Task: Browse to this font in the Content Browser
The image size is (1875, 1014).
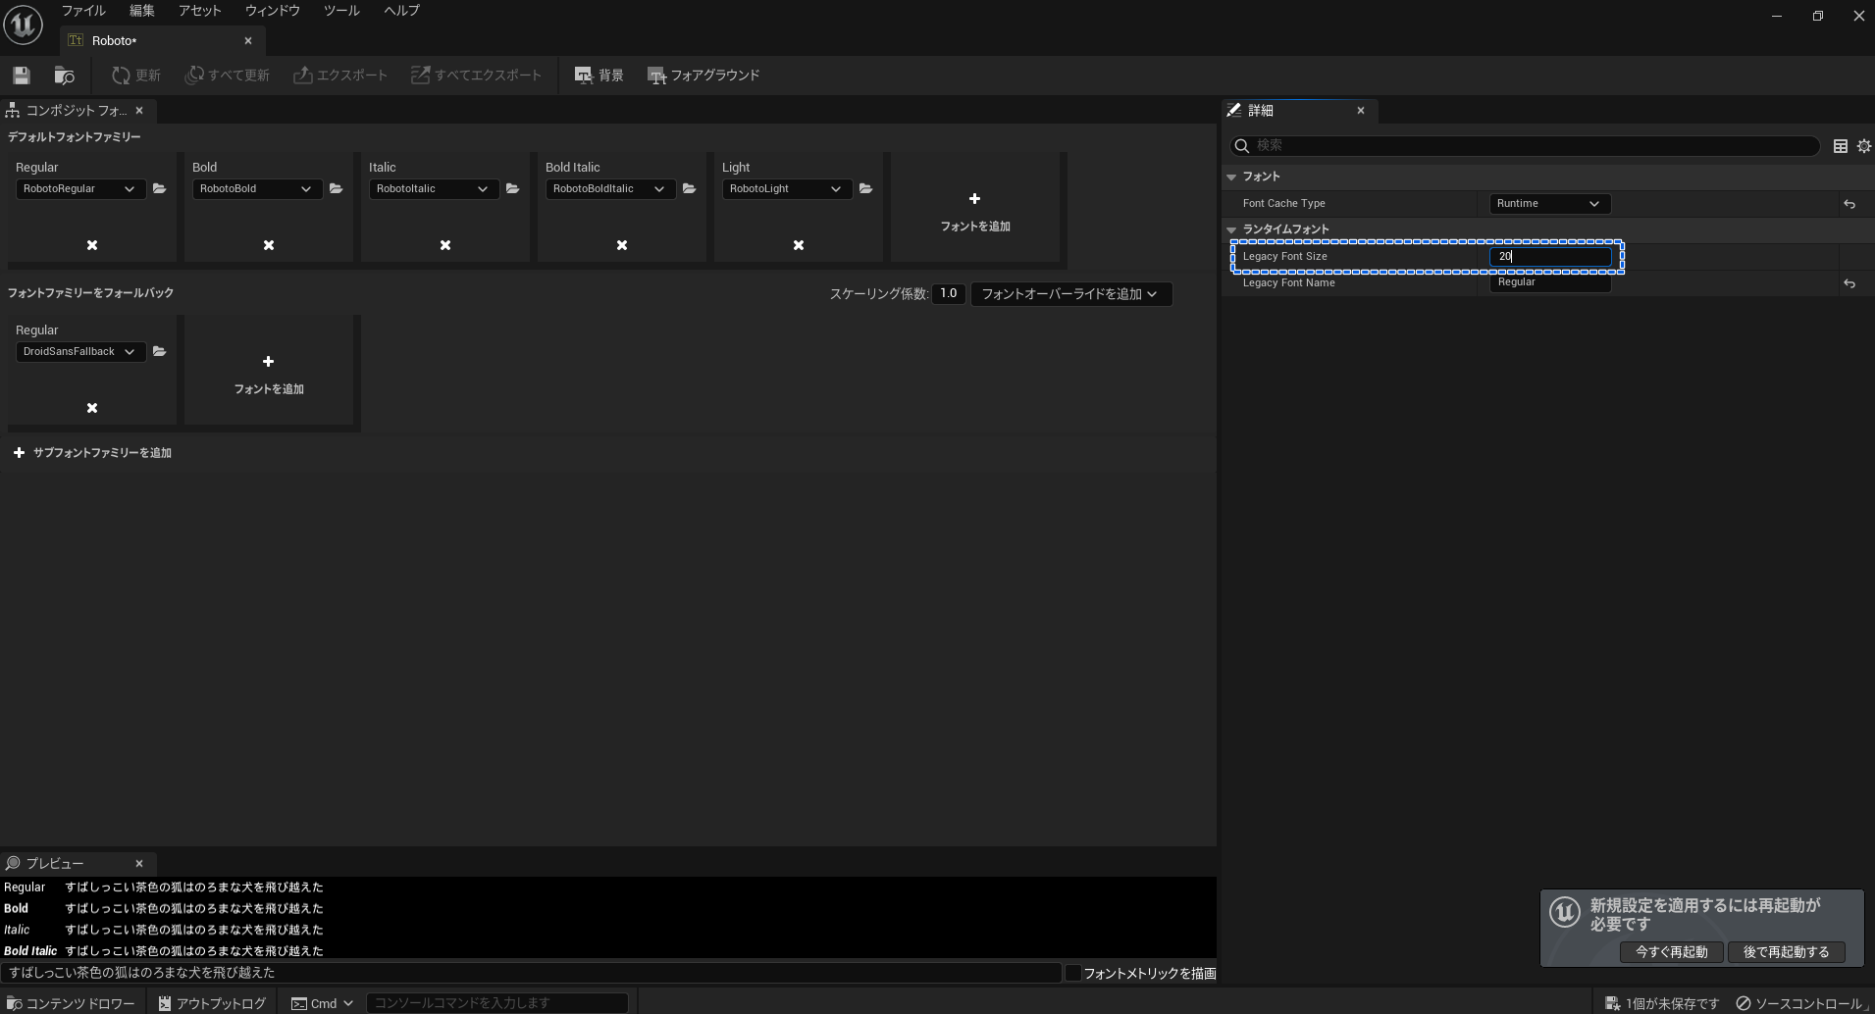Action: (63, 75)
